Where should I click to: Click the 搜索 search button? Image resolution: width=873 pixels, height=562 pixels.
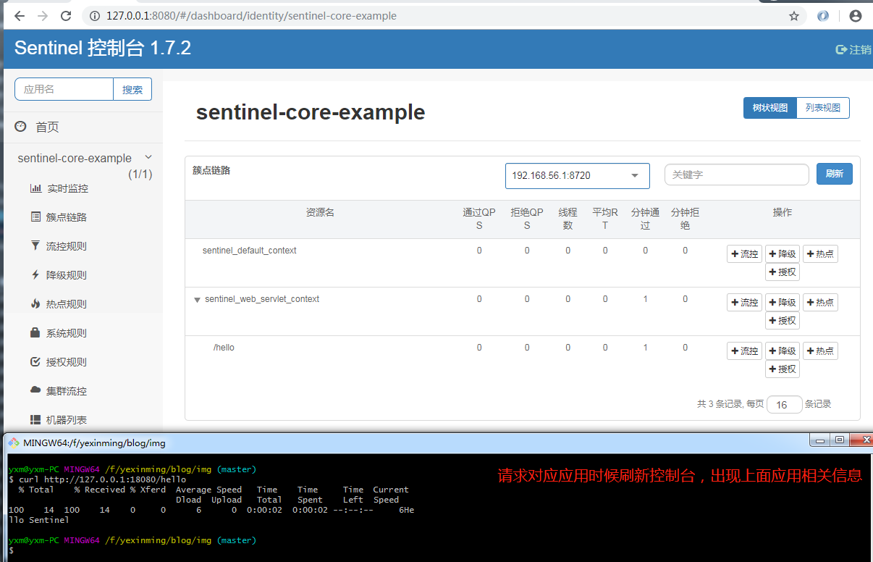[132, 90]
